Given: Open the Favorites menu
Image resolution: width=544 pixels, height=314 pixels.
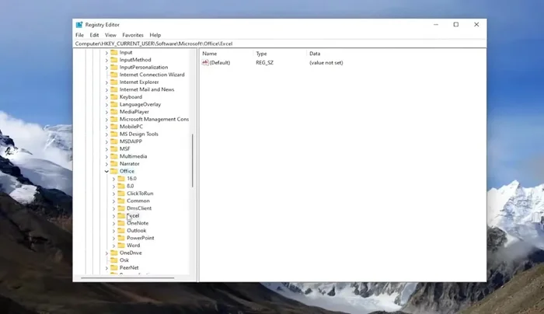Looking at the screenshot, I should (133, 35).
